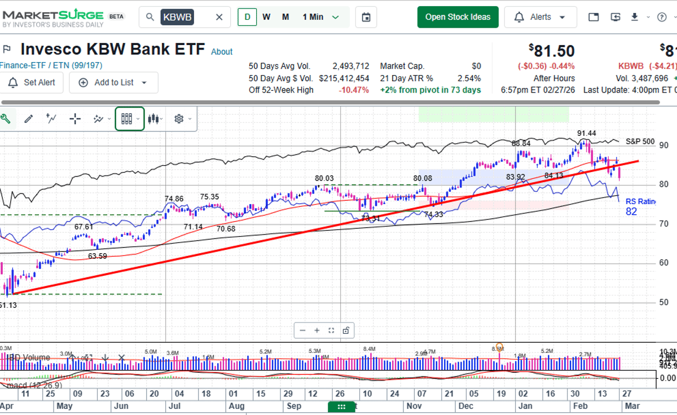Open the question mark help menu
This screenshot has width=677, height=415.
[x=662, y=17]
